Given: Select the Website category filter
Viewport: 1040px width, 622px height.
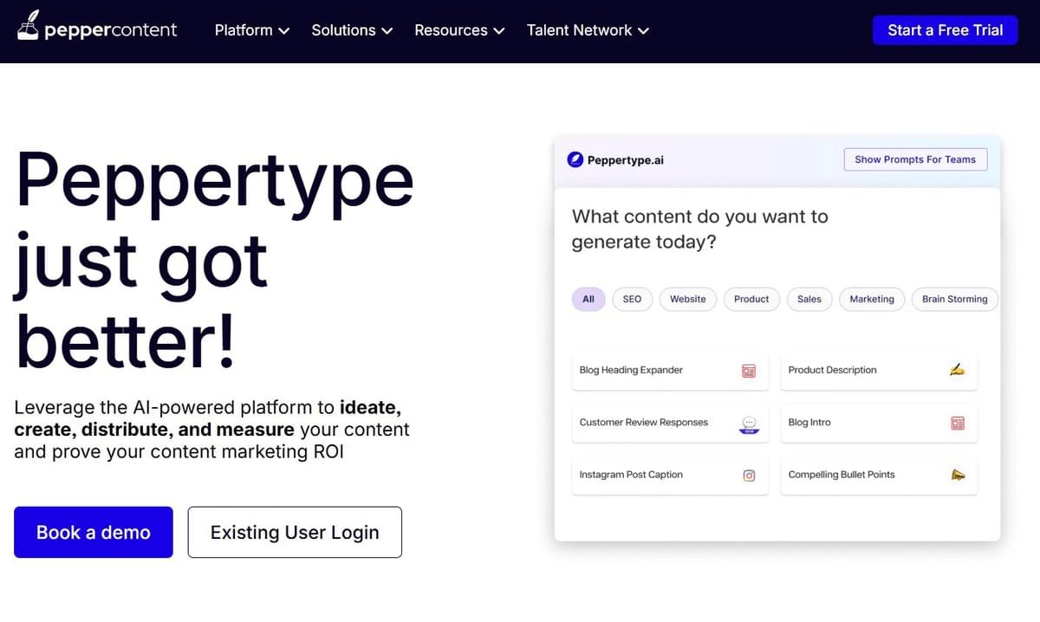Looking at the screenshot, I should [688, 299].
